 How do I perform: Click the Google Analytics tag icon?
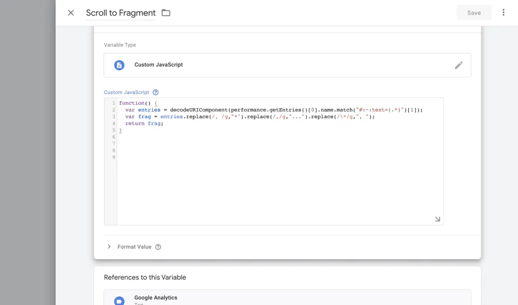(119, 300)
